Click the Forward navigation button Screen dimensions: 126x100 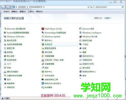tap(8, 7)
